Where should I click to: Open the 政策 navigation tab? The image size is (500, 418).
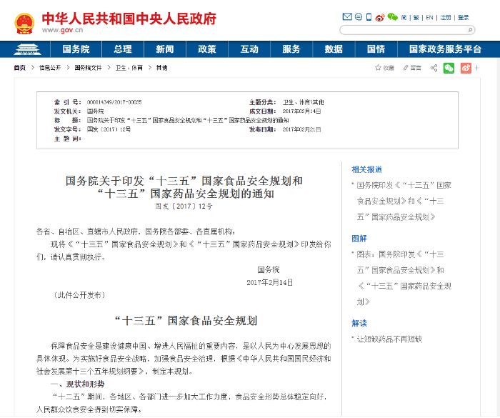[207, 49]
